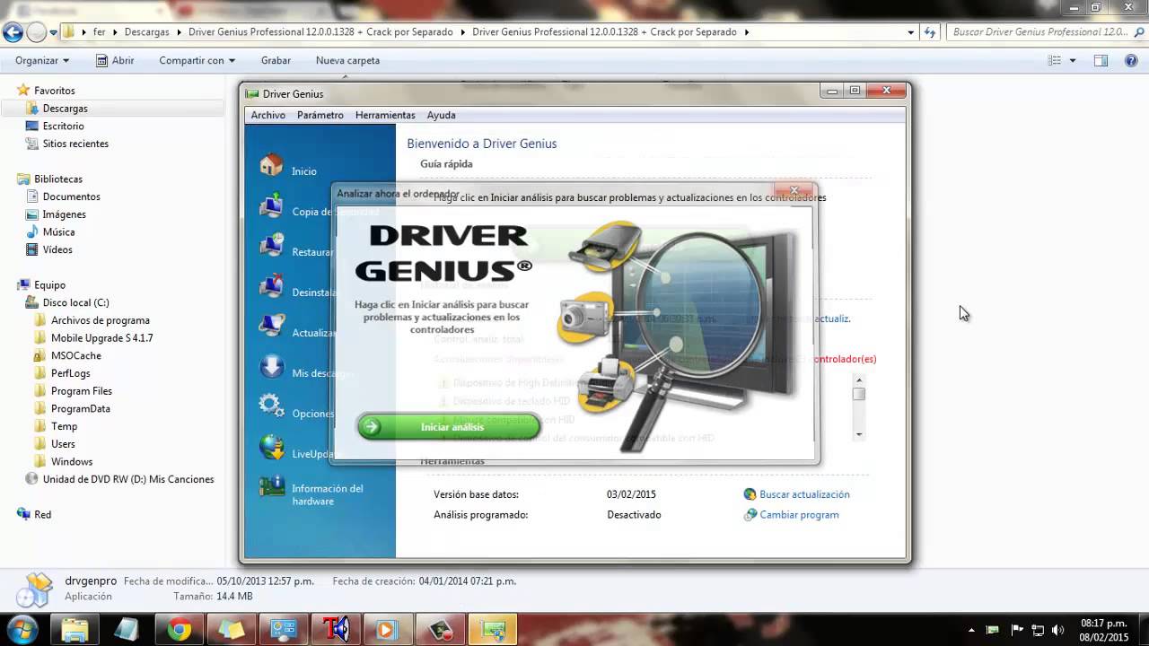Toggle the preview pane icon in Explorer
The width and height of the screenshot is (1149, 646).
point(1101,60)
